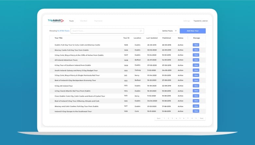View 4-Day Grand Atlantic Rail Tour
The image size is (255, 145).
196,91
